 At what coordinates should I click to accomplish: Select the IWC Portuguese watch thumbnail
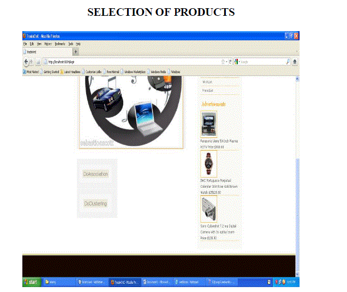click(208, 164)
